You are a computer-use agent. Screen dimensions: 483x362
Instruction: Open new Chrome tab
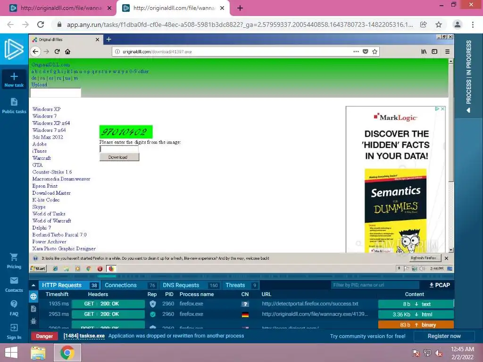[240, 8]
